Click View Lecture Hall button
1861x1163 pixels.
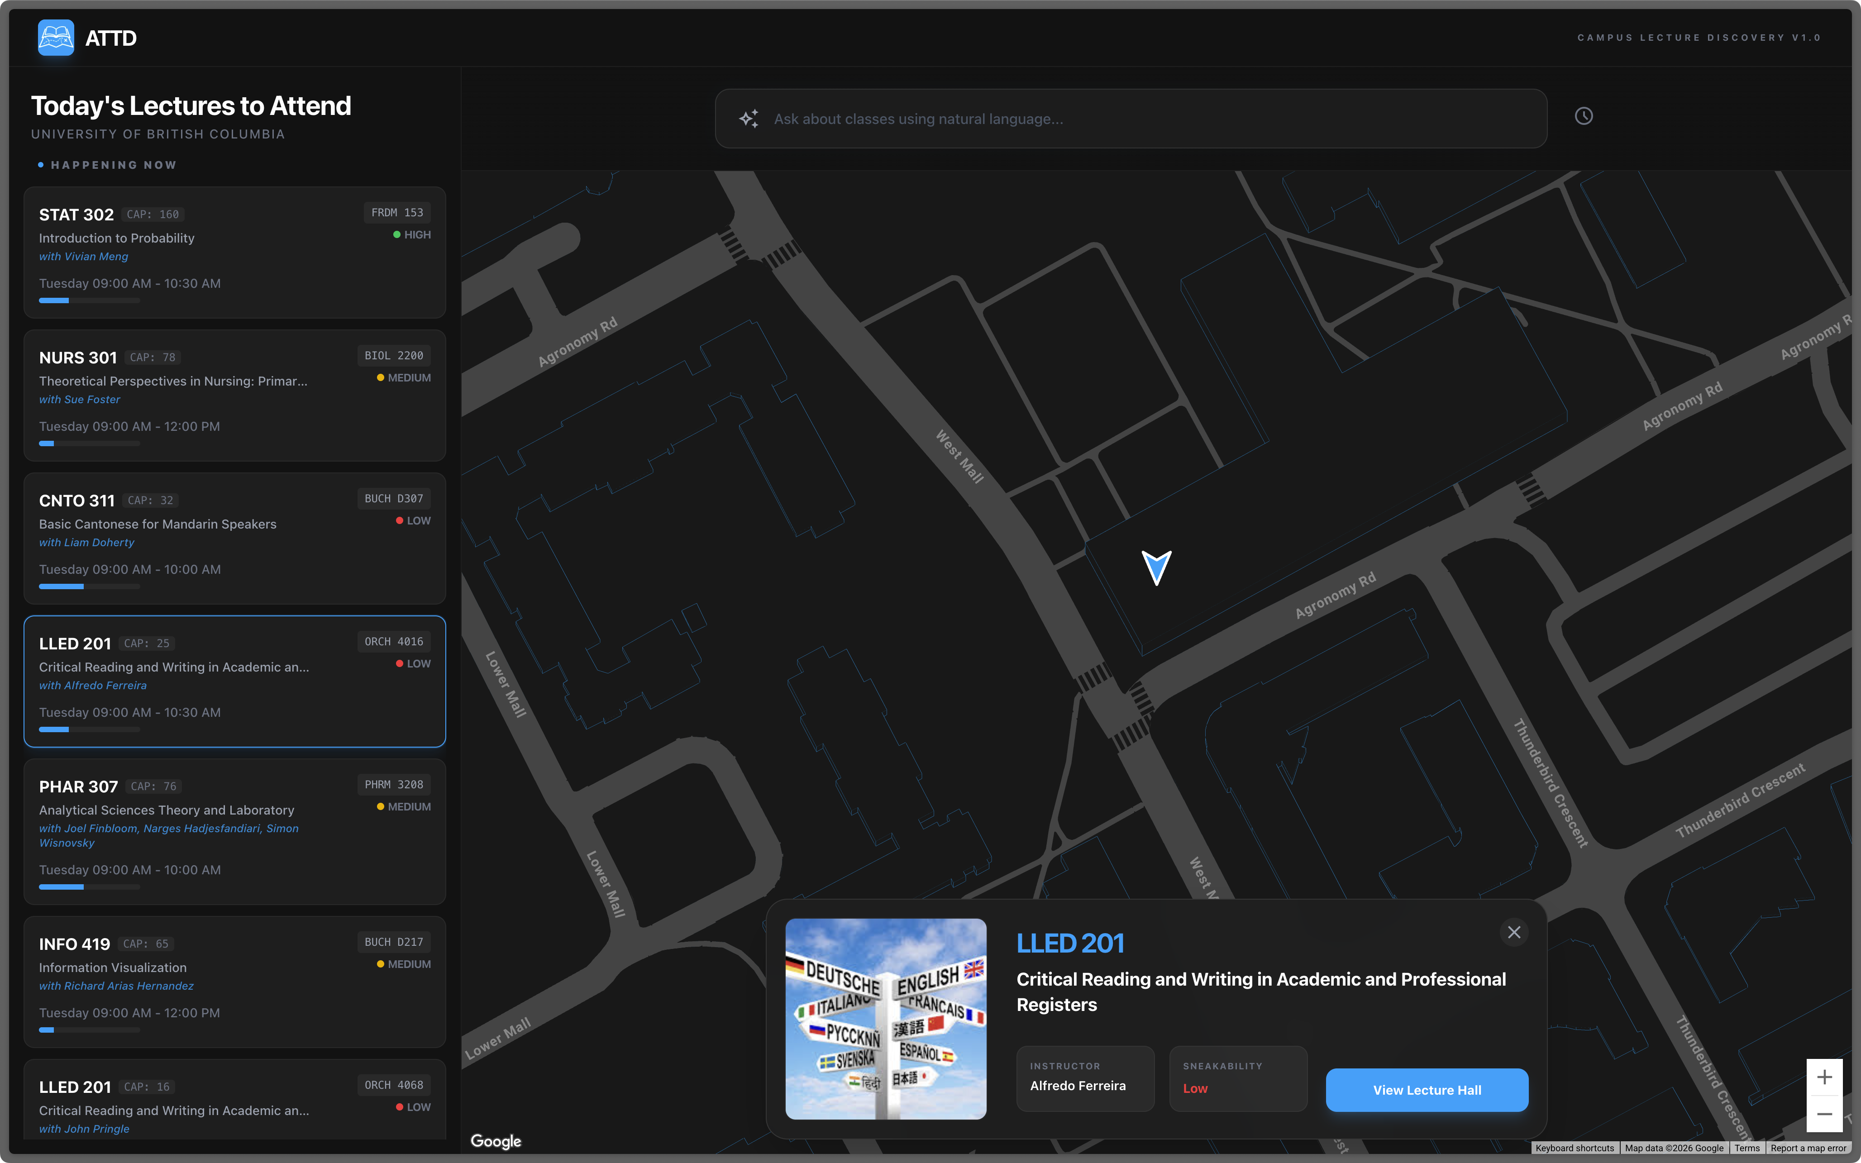coord(1427,1090)
